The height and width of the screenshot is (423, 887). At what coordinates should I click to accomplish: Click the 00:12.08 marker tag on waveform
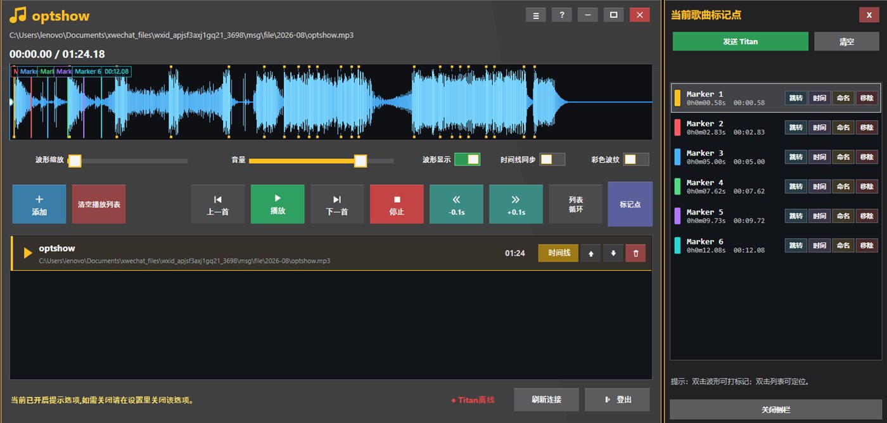[x=117, y=72]
